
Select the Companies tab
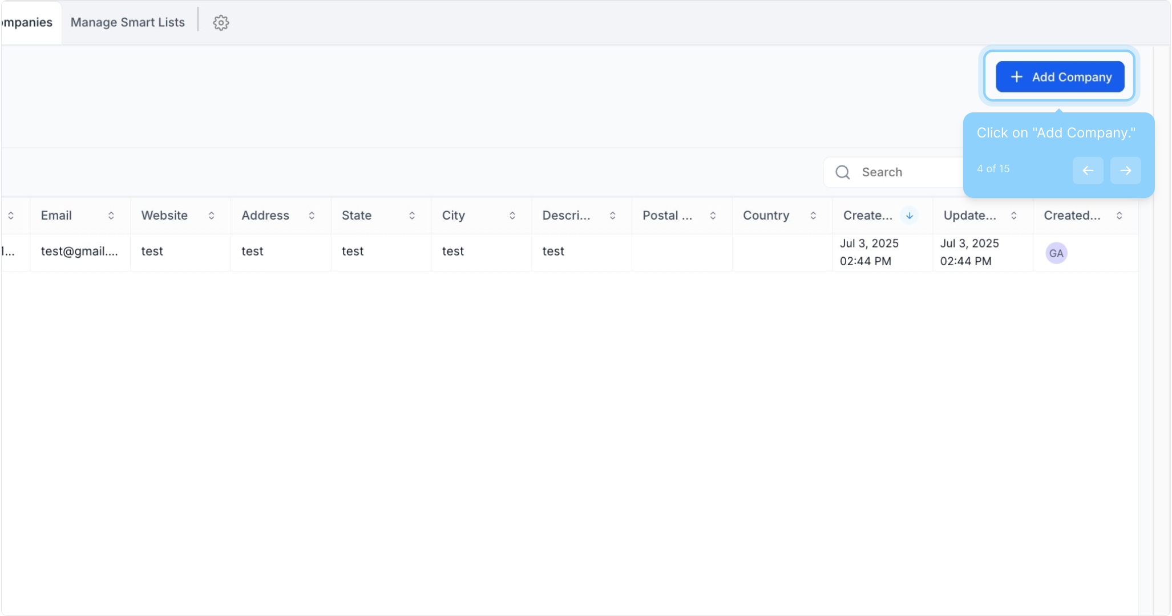[x=27, y=23]
